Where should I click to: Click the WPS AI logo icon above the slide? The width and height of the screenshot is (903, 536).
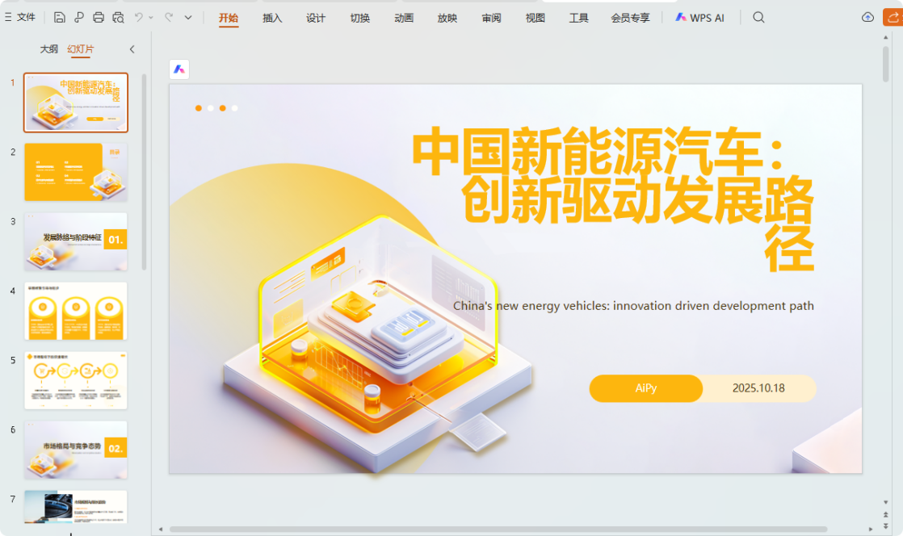(x=178, y=69)
